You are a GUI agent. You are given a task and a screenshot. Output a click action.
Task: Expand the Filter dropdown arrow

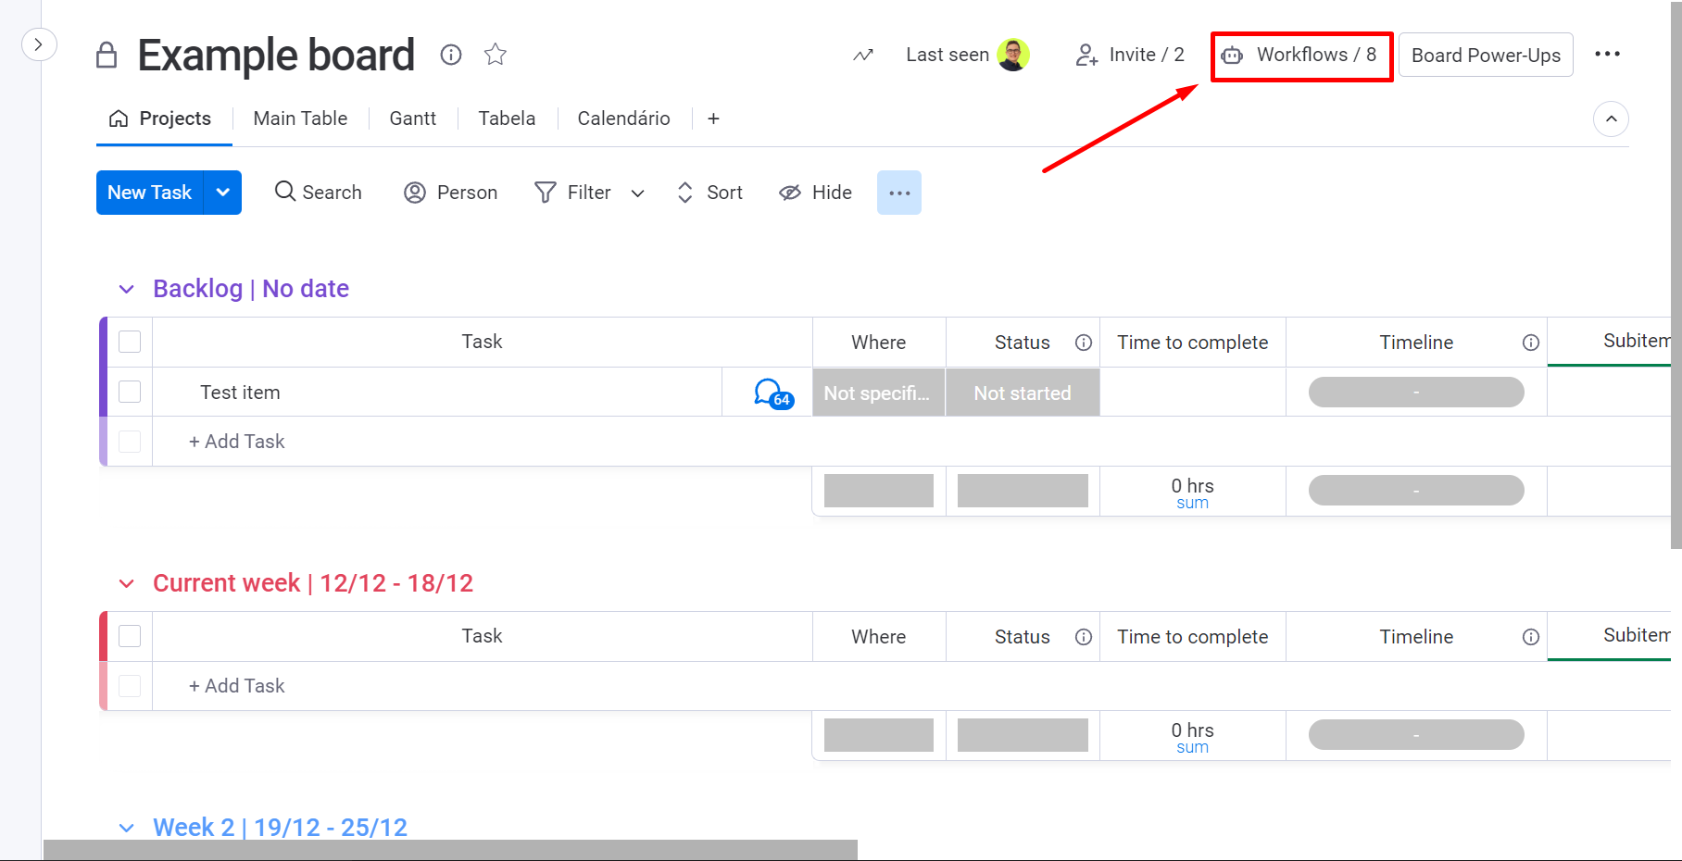pyautogui.click(x=638, y=193)
